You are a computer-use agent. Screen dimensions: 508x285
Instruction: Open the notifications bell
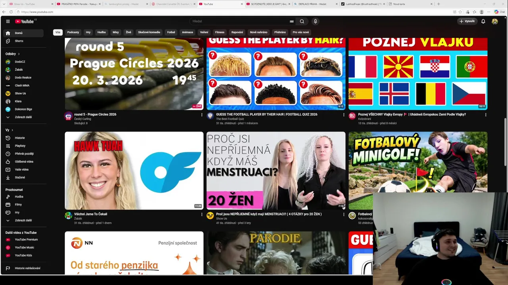[483, 21]
